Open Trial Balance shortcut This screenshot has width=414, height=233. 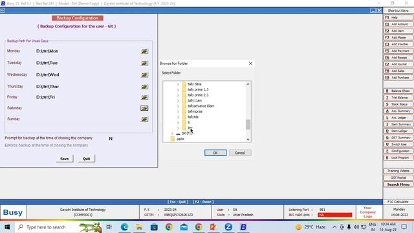point(398,98)
